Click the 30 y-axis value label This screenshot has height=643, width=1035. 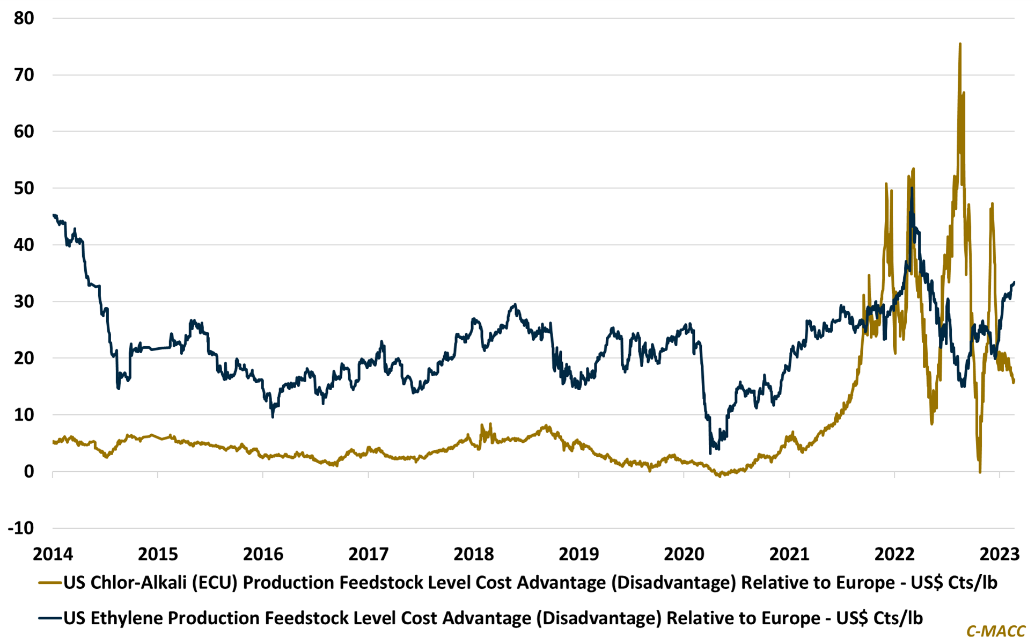coord(24,301)
